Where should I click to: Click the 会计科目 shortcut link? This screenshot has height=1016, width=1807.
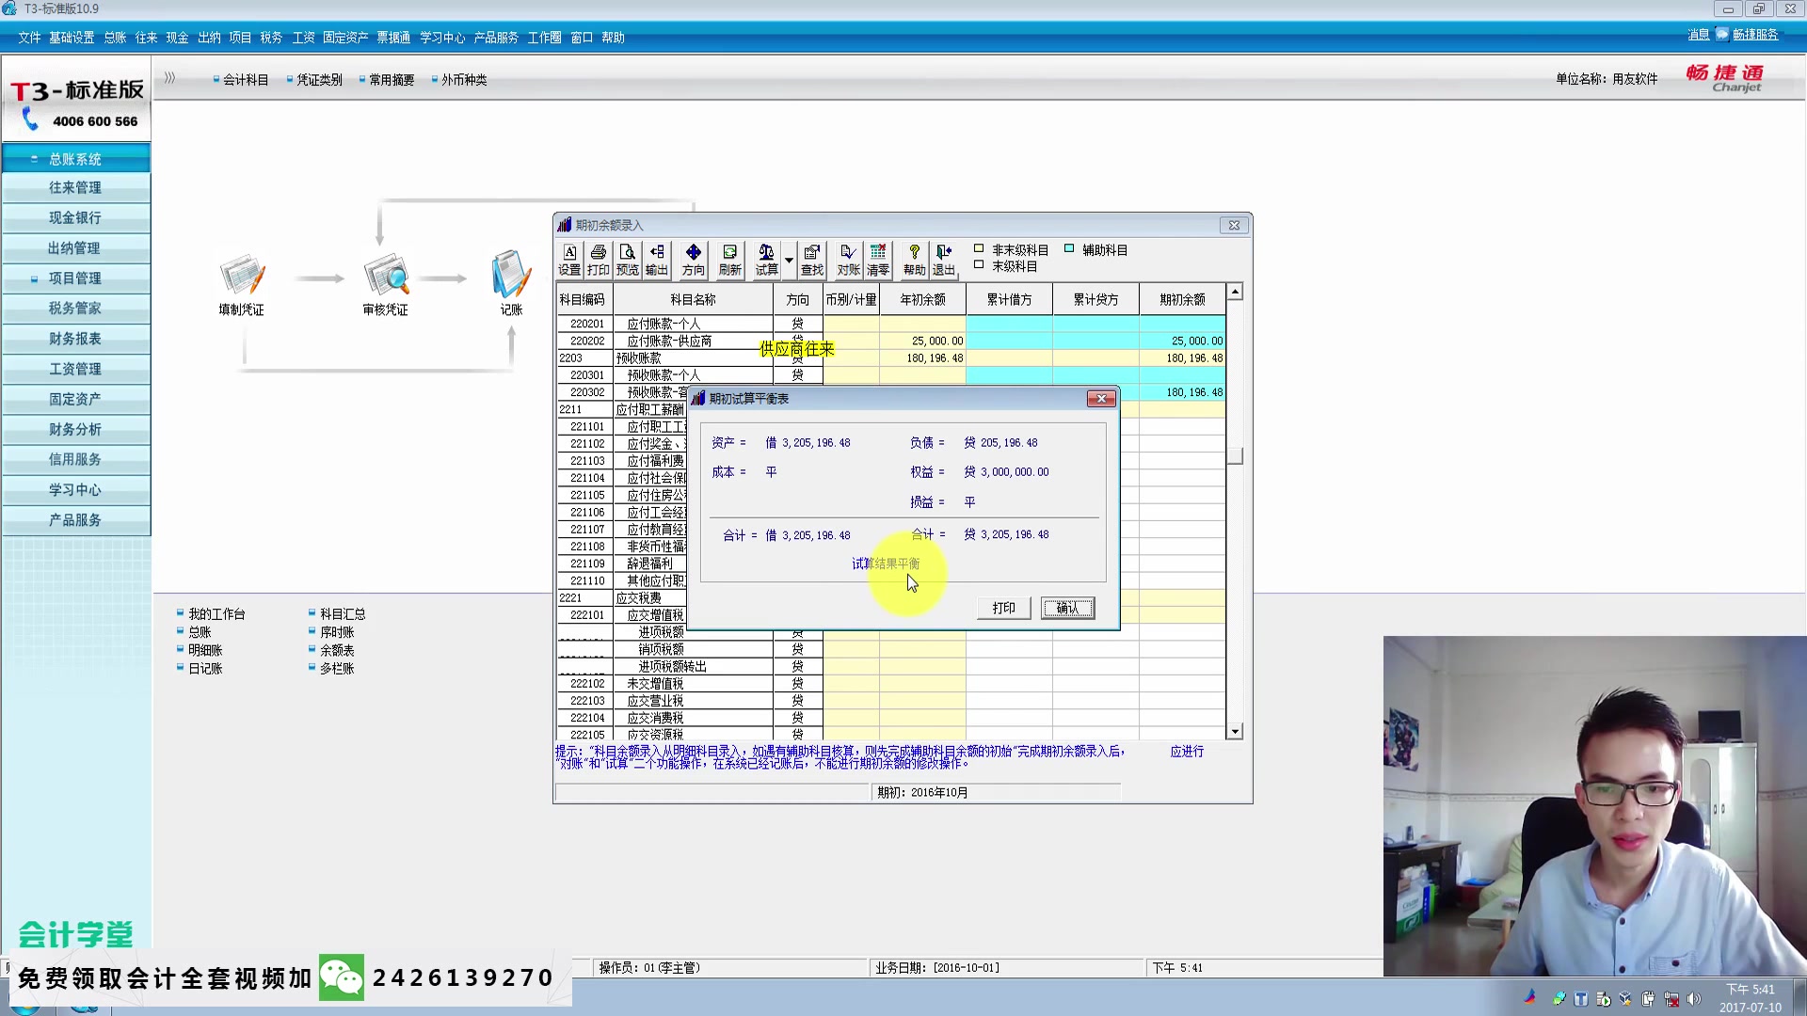[246, 80]
